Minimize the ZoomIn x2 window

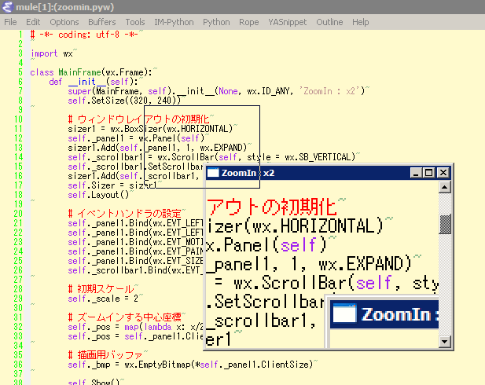(416, 173)
